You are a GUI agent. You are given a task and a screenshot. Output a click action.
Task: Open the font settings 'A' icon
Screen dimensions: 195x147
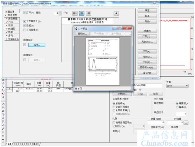click(116, 13)
